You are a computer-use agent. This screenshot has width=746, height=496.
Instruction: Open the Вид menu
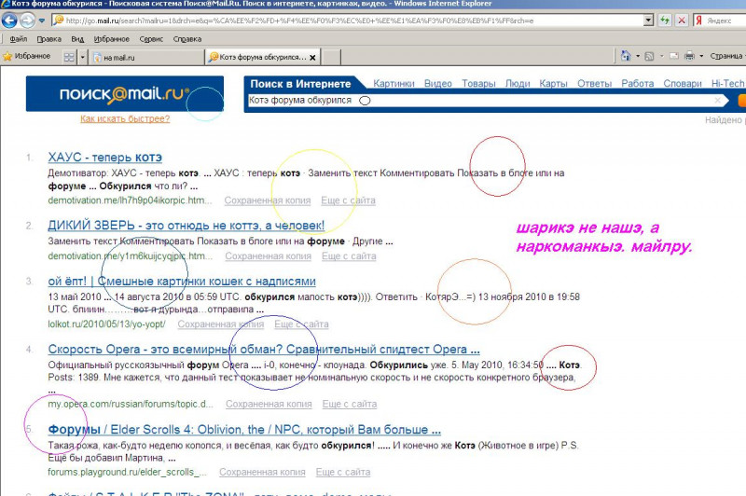[77, 39]
